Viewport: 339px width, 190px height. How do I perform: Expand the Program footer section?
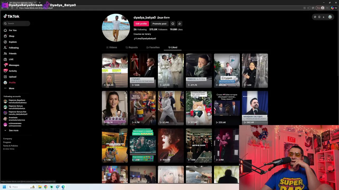click(x=7, y=142)
